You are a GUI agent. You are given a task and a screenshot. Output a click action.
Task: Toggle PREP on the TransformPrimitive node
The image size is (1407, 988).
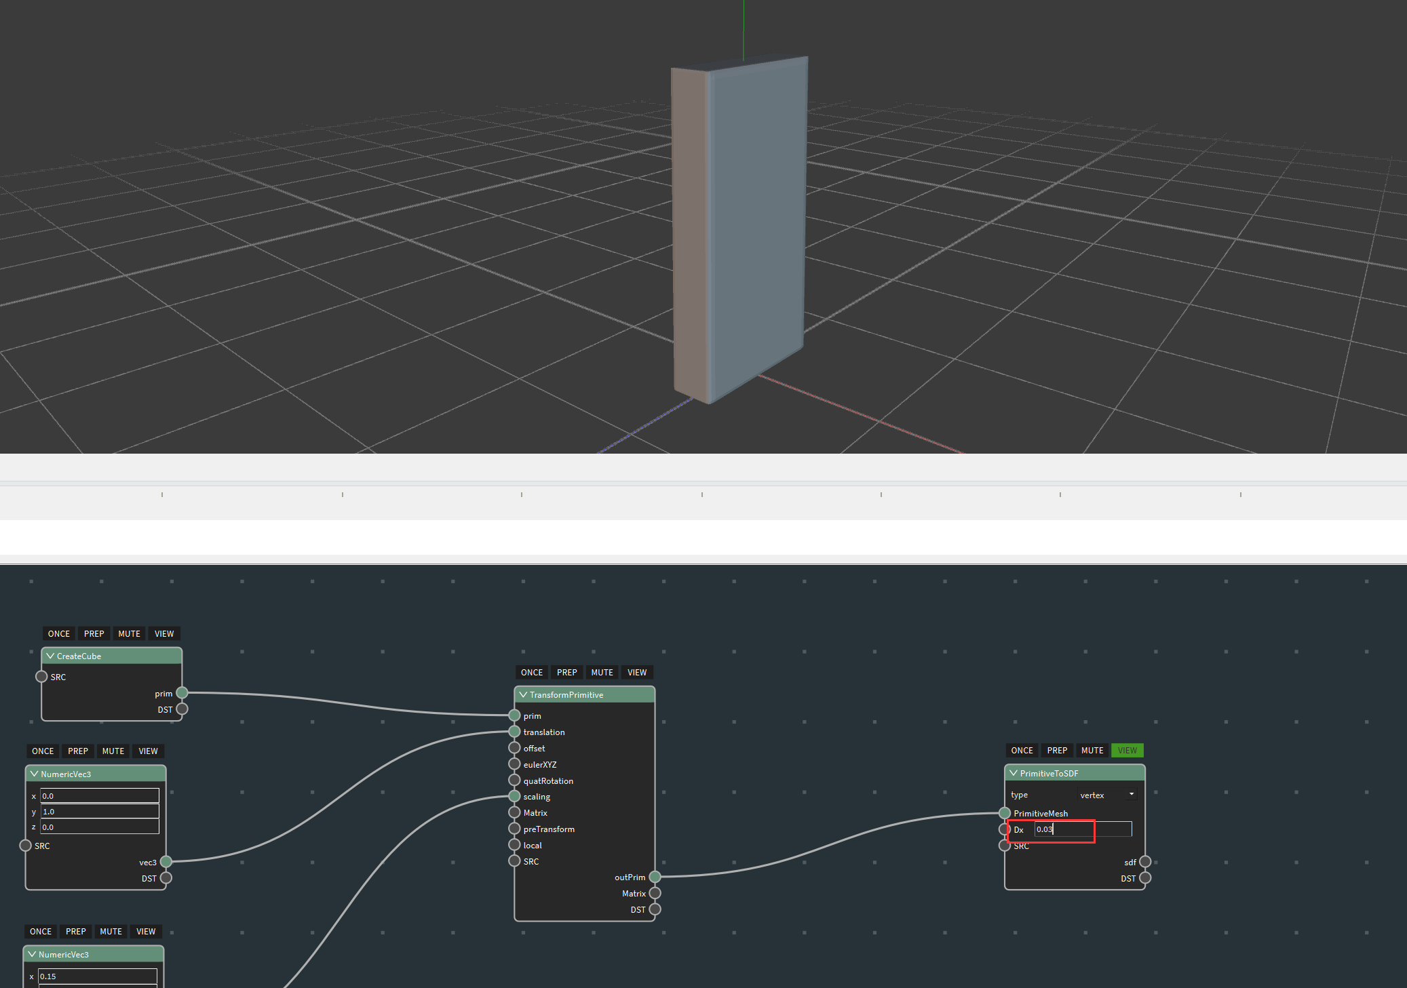pyautogui.click(x=567, y=672)
